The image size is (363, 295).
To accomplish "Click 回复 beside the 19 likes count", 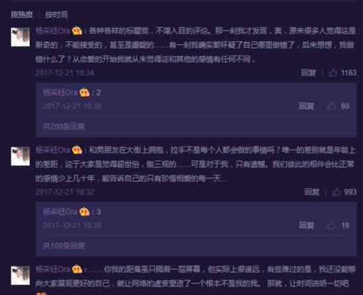I will coord(307,225).
